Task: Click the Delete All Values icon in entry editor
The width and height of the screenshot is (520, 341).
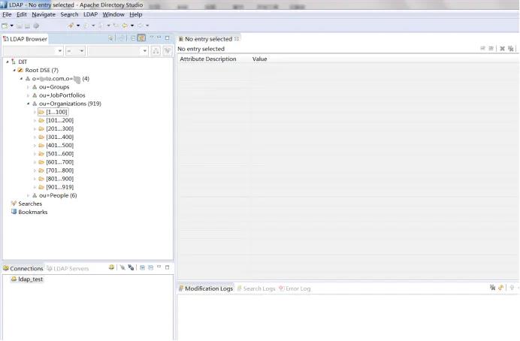Action: click(511, 49)
